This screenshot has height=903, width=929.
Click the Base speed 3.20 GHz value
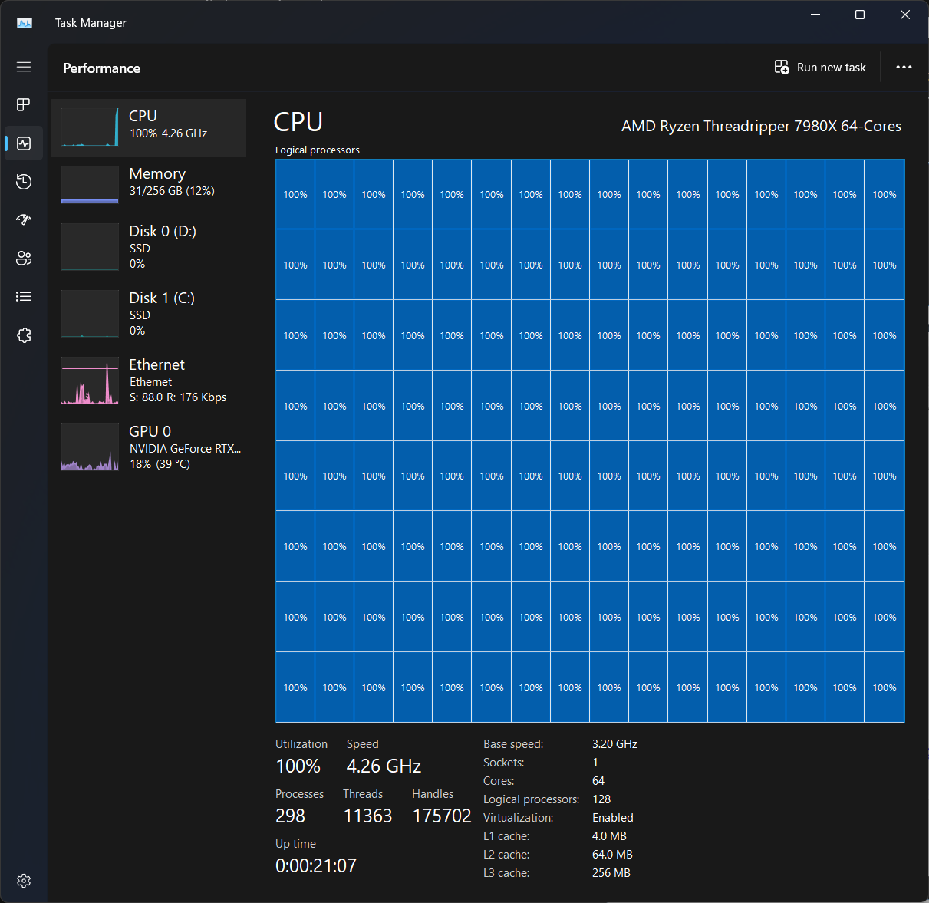point(614,744)
